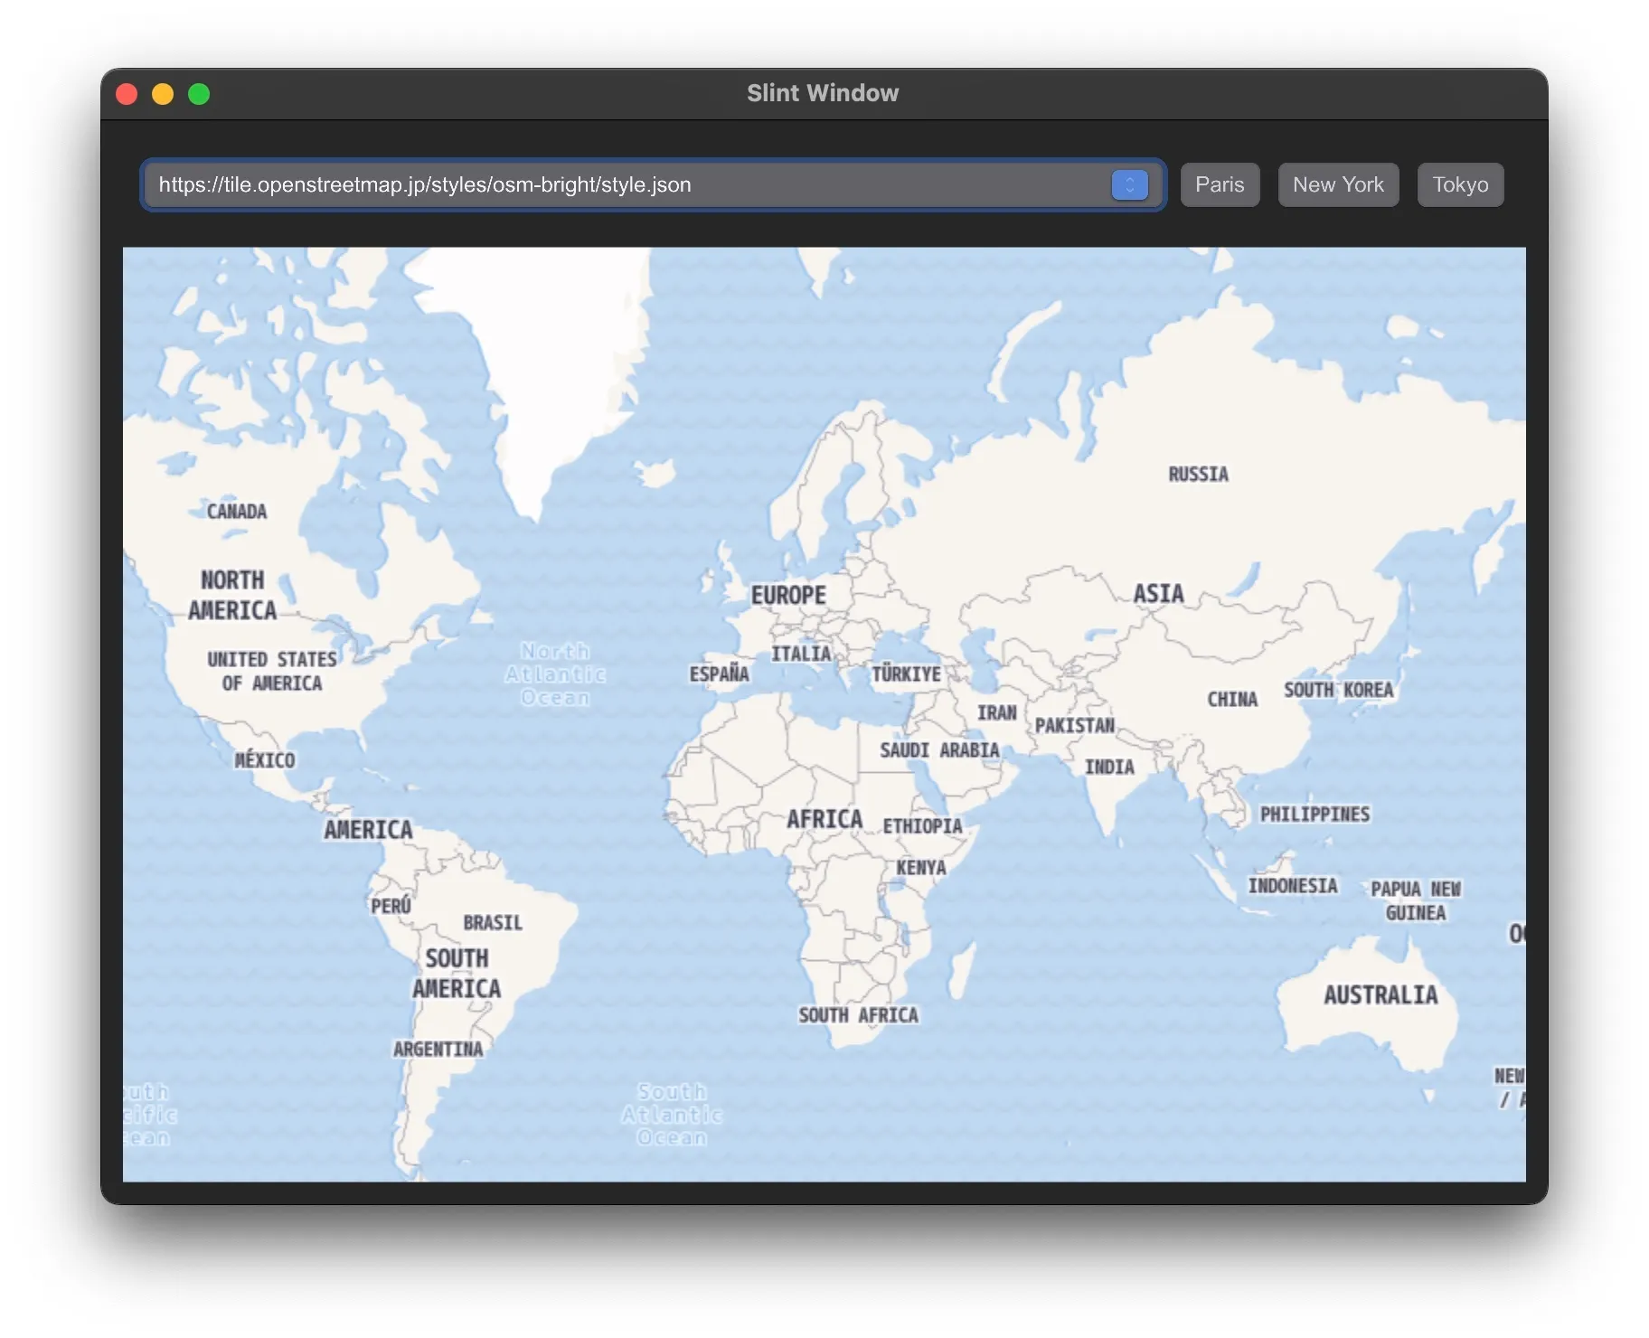Click the ITALIA label on the map
The image size is (1649, 1338).
coord(801,653)
